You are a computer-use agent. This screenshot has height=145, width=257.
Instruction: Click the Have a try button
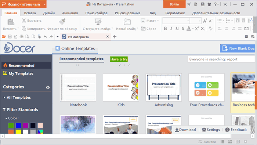pyautogui.click(x=119, y=59)
